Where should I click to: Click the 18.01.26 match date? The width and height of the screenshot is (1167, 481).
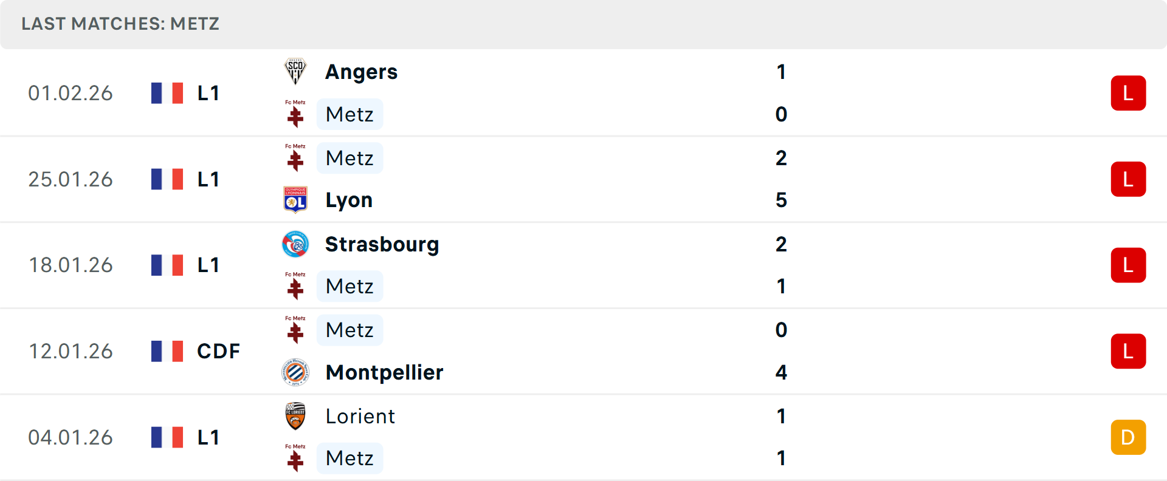71,265
